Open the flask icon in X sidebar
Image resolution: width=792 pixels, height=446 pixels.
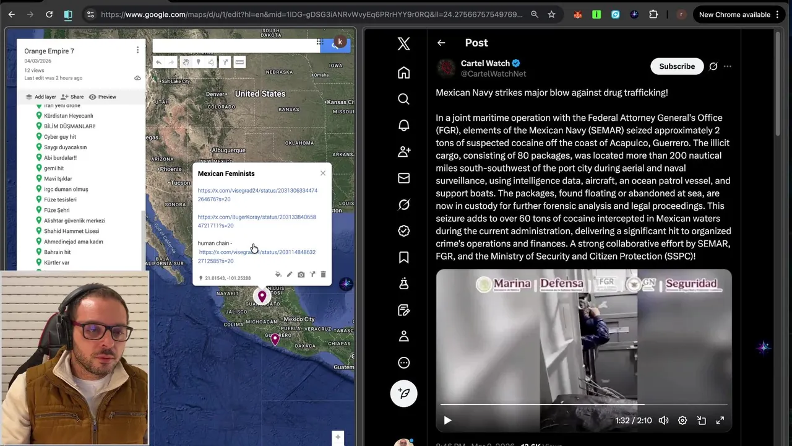403,284
